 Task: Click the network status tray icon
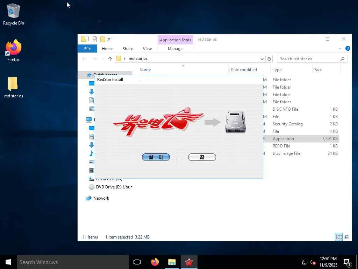point(305,262)
